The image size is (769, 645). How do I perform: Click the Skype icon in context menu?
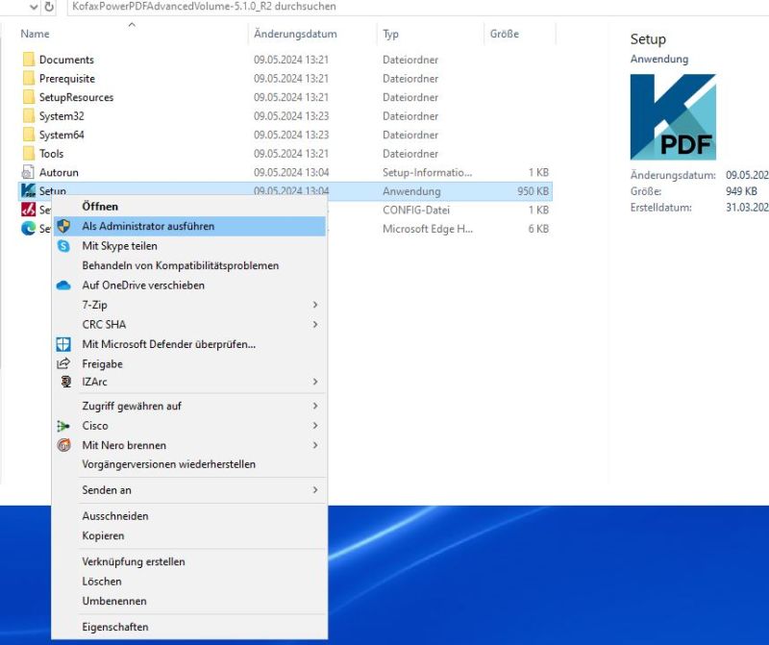(63, 246)
